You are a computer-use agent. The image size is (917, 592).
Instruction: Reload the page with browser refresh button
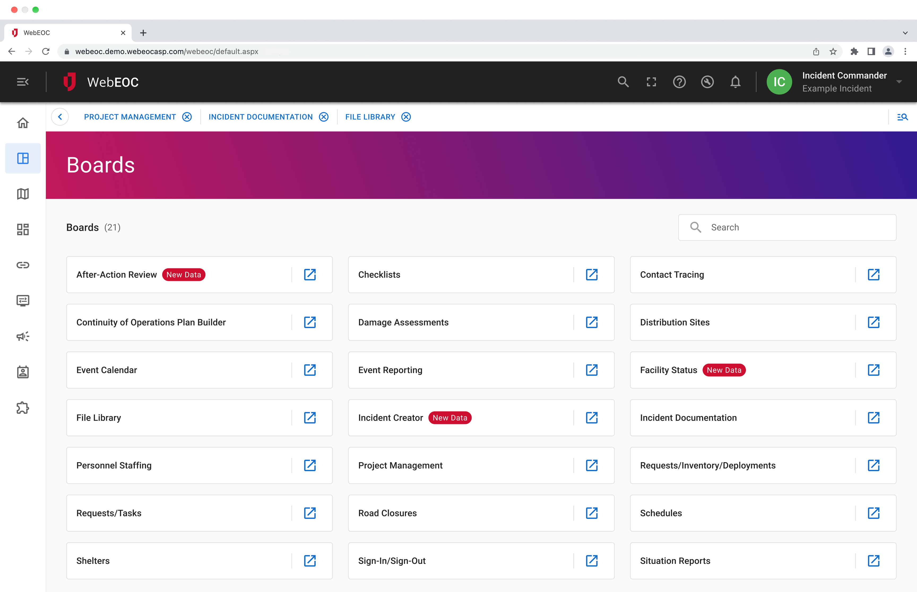pyautogui.click(x=46, y=51)
